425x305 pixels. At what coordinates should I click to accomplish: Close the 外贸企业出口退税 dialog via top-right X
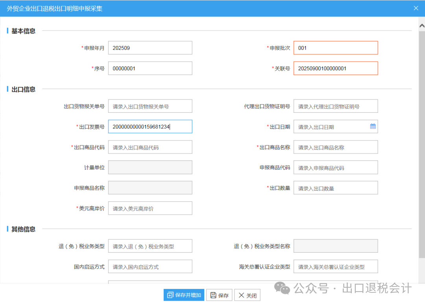click(416, 8)
